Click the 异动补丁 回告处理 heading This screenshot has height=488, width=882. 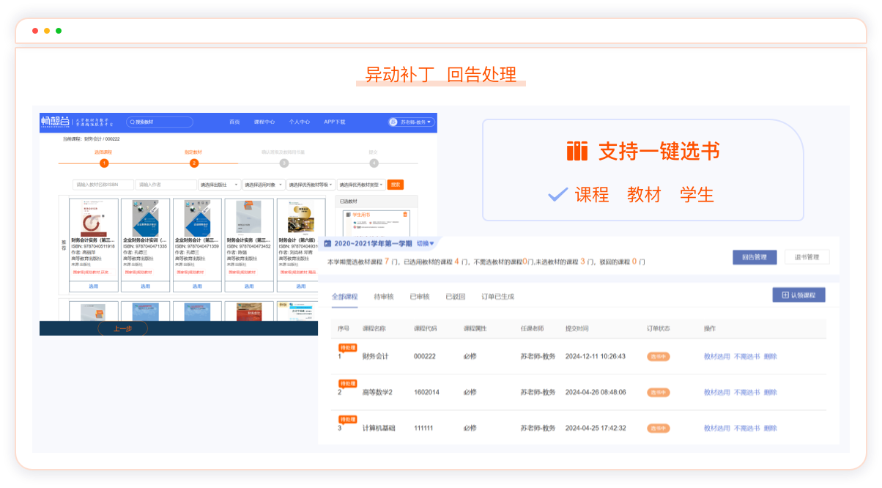441,74
